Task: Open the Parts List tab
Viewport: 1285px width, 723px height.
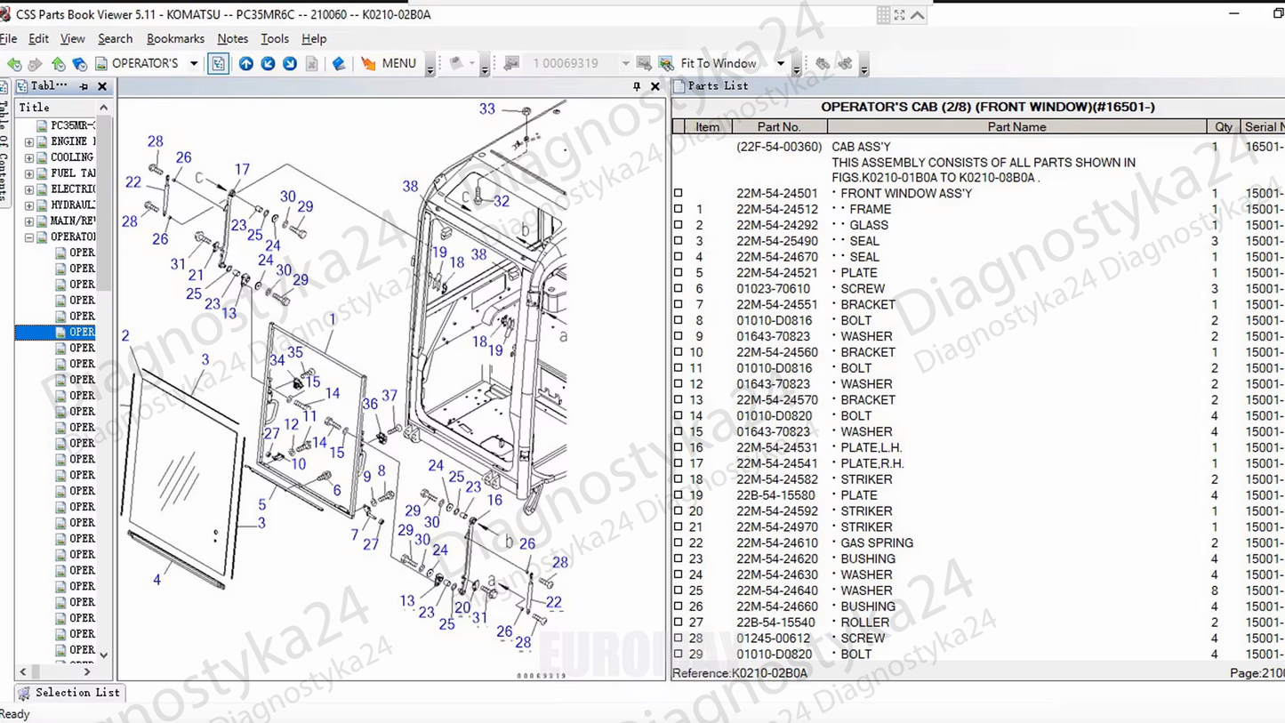Action: click(x=710, y=86)
